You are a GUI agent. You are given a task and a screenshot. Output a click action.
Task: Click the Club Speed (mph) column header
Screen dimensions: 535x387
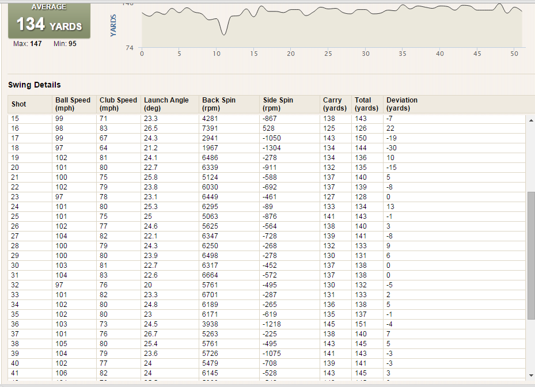coord(118,104)
